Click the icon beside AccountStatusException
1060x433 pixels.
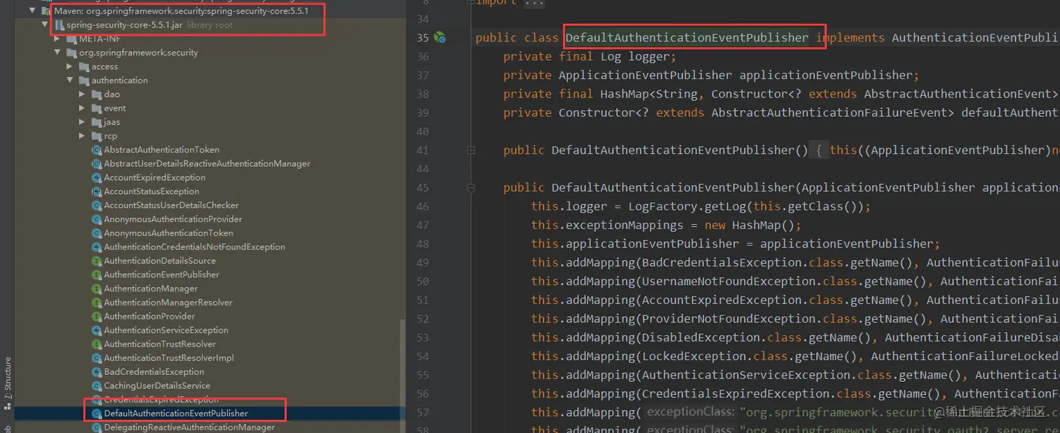97,191
